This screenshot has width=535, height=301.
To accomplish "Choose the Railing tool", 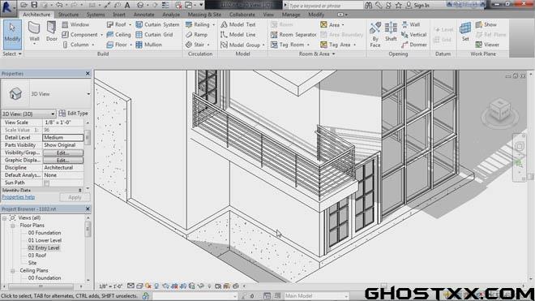I will [200, 24].
